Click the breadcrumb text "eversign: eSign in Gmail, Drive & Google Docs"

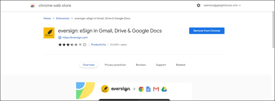tap(102, 18)
